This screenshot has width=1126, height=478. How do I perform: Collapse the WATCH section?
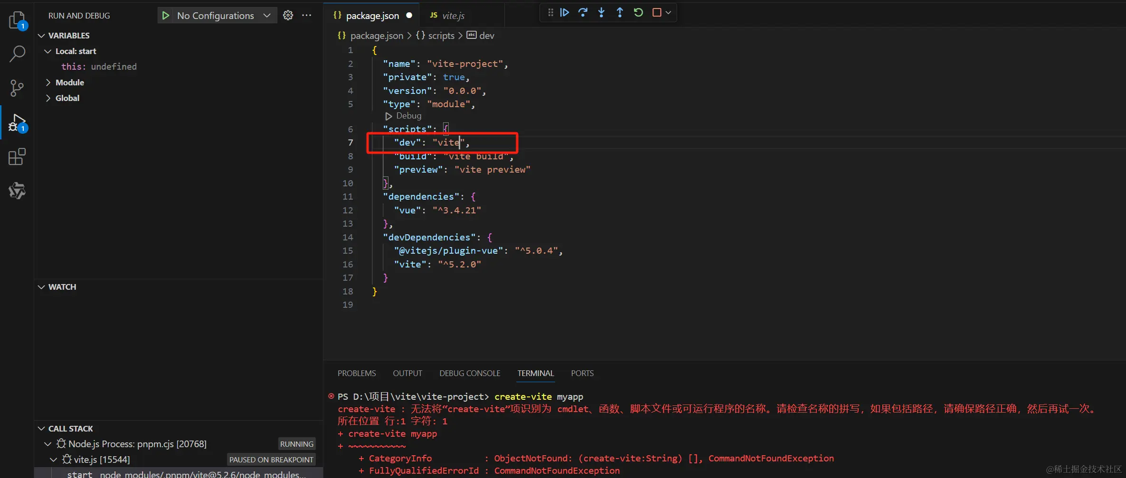41,287
